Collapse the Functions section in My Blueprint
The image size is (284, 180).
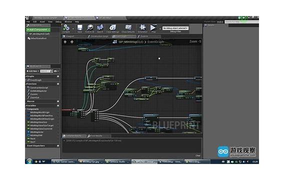tap(31, 84)
